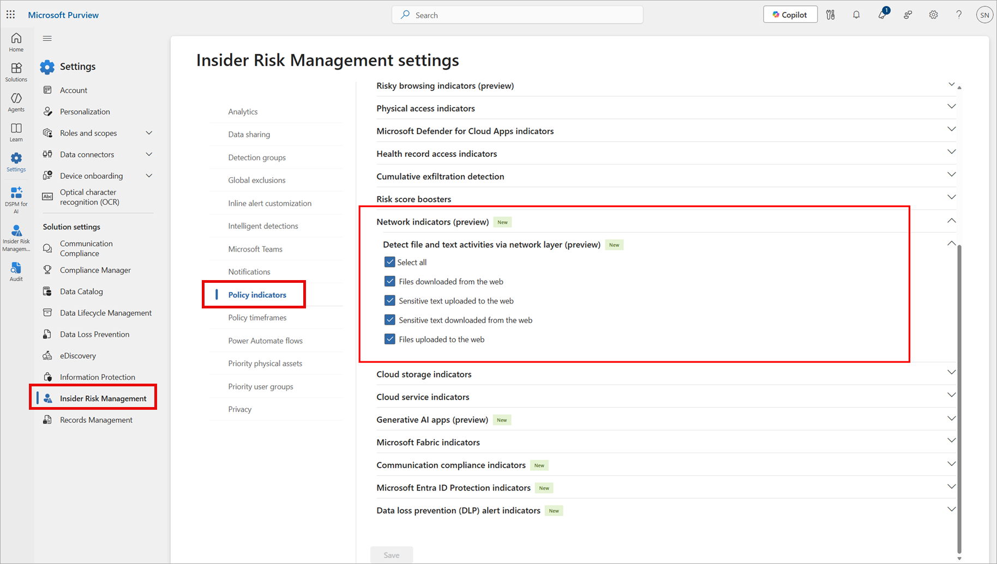Click the customize tools icon beside Copilot
Viewport: 997px width, 564px height.
pos(831,15)
